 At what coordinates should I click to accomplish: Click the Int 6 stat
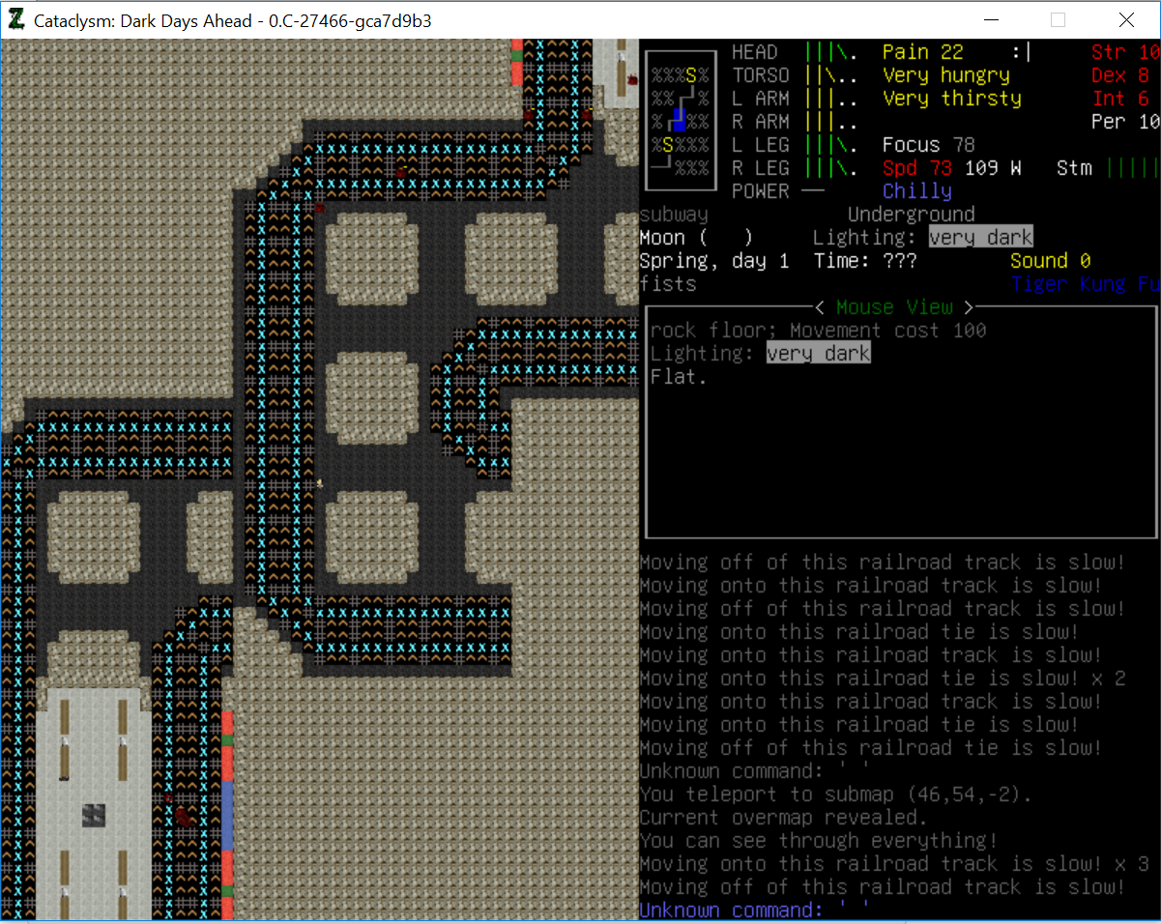1120,99
